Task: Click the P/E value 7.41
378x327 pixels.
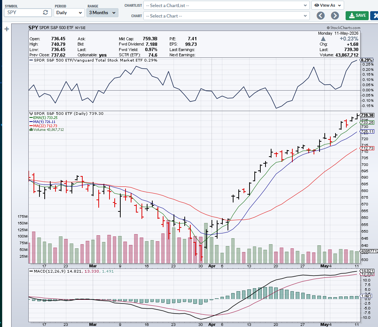Action: click(192, 39)
